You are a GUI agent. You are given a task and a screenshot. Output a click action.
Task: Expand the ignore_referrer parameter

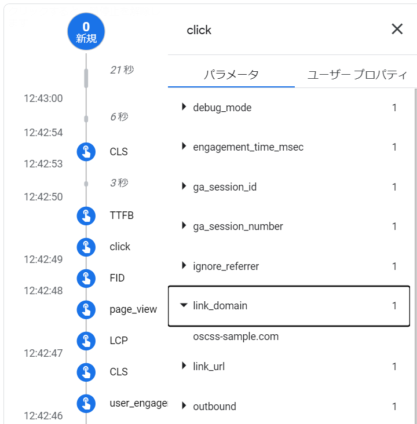(184, 266)
